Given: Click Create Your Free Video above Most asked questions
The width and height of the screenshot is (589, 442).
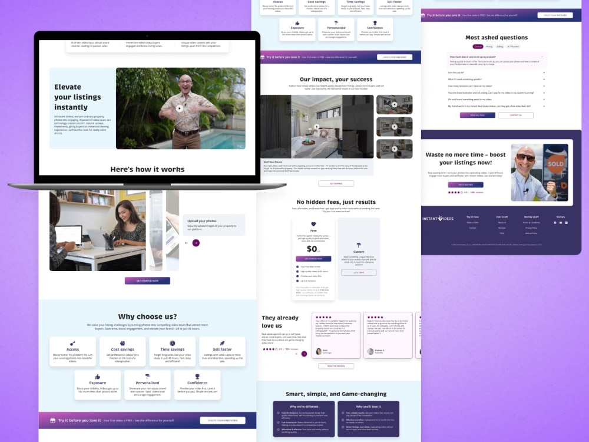Looking at the screenshot, I should [x=555, y=15].
